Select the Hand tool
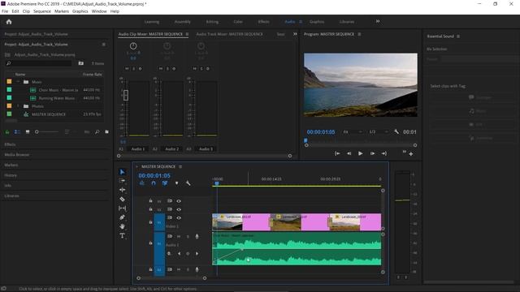Image resolution: width=520 pixels, height=292 pixels. point(123,226)
